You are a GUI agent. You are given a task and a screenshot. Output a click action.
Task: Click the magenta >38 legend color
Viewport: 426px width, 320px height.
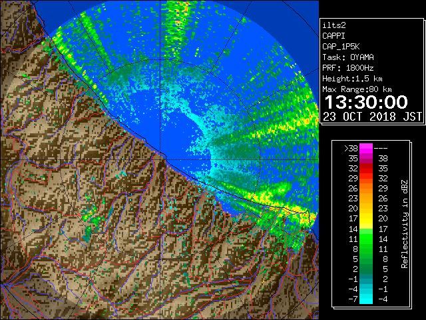tap(366, 148)
